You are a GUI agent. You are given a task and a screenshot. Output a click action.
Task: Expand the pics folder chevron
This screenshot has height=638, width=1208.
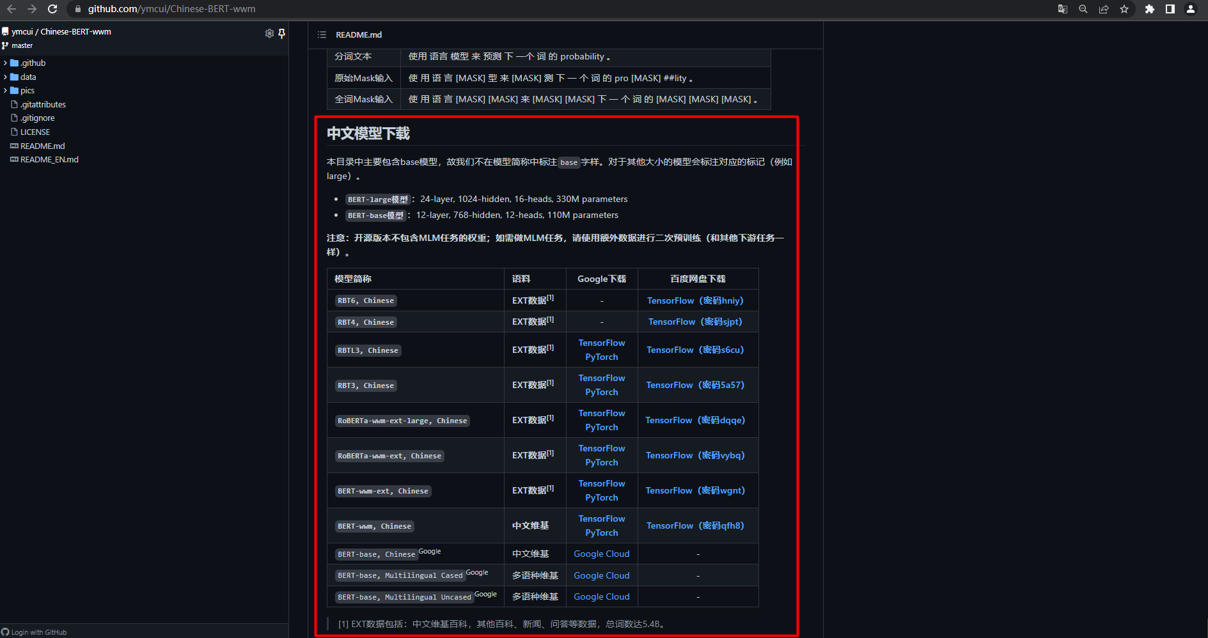click(5, 90)
